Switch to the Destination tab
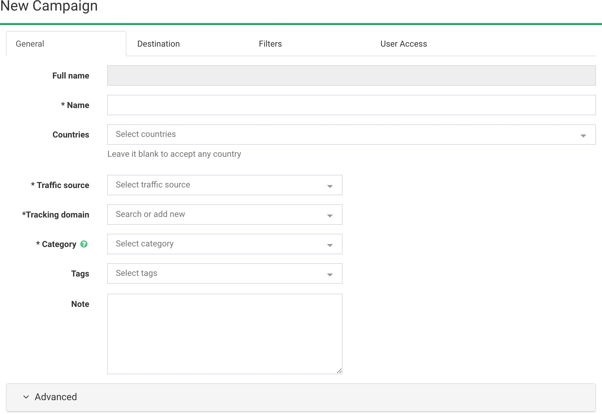 [158, 44]
